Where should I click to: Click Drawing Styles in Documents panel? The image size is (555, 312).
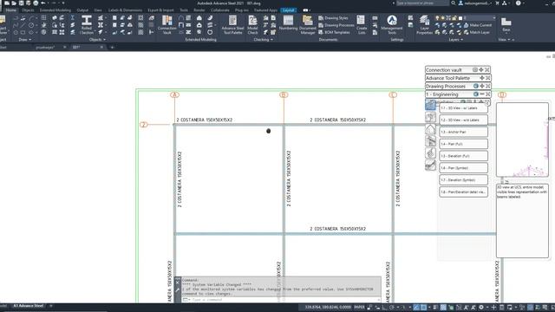pyautogui.click(x=333, y=18)
